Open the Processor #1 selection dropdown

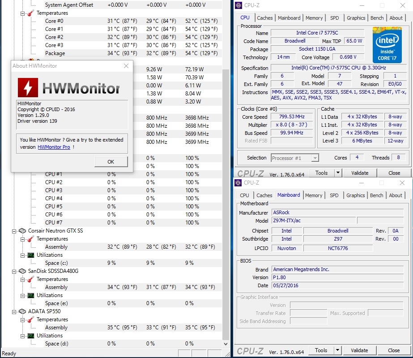click(x=315, y=158)
